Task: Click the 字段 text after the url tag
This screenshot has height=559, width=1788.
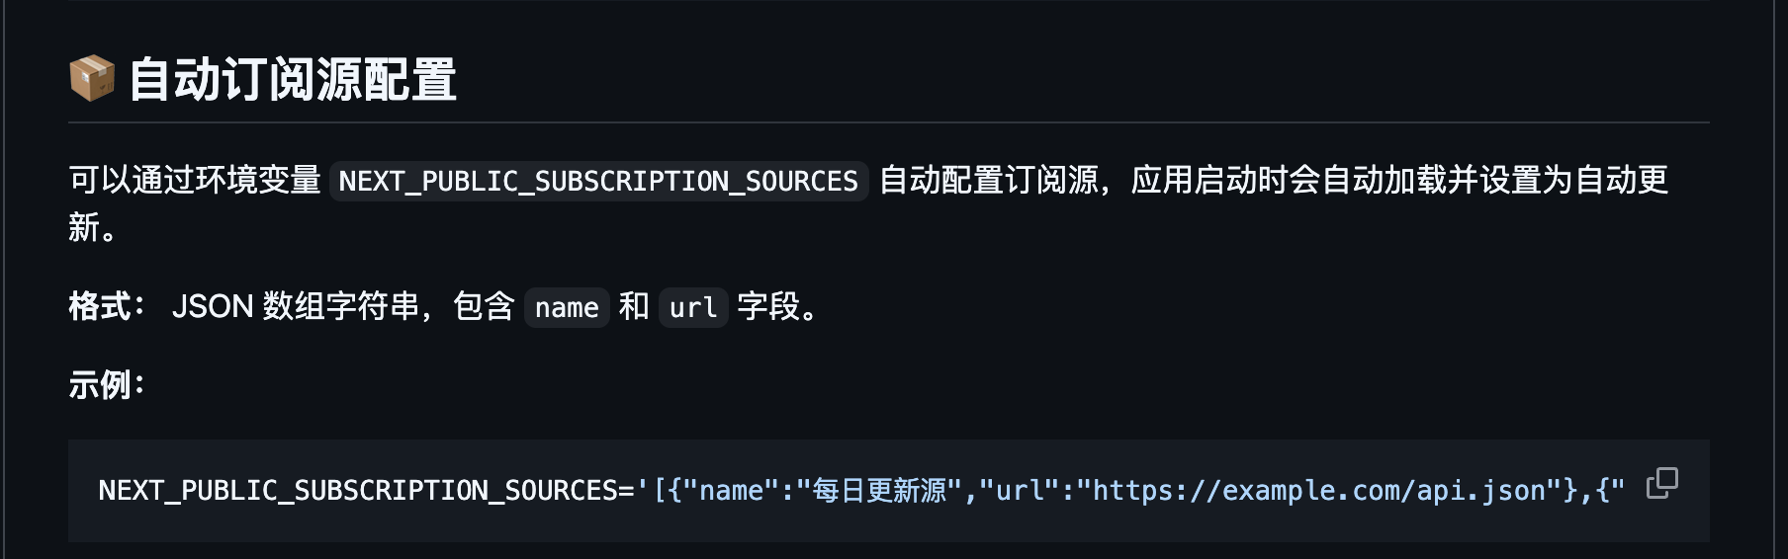Action: [x=768, y=307]
